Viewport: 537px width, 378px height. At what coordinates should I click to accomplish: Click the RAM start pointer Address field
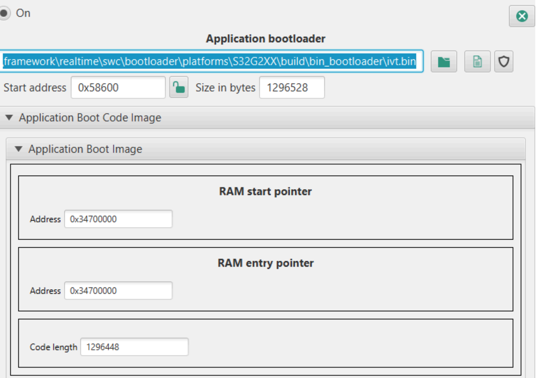[118, 219]
